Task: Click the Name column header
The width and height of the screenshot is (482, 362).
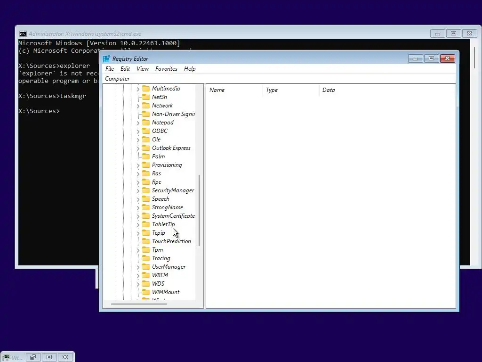Action: point(234,90)
